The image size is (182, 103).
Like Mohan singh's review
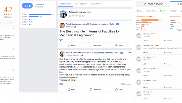[146, 76]
